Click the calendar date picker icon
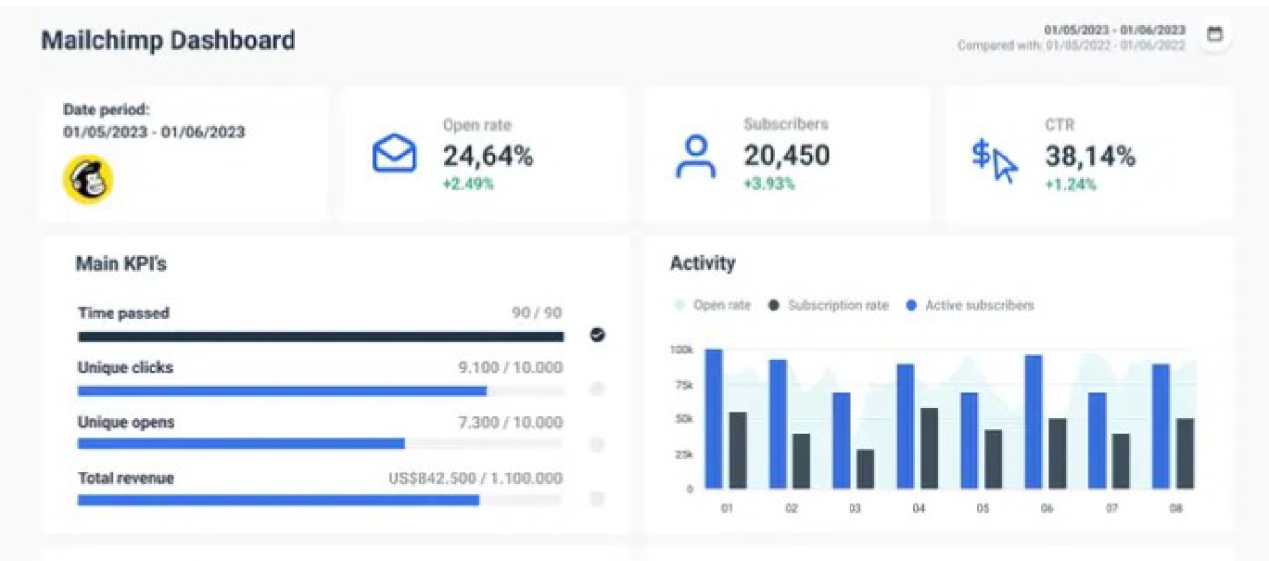 [1214, 35]
